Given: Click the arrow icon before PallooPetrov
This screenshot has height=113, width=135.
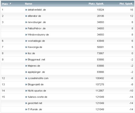Looking at the screenshot, I should 26,28.
